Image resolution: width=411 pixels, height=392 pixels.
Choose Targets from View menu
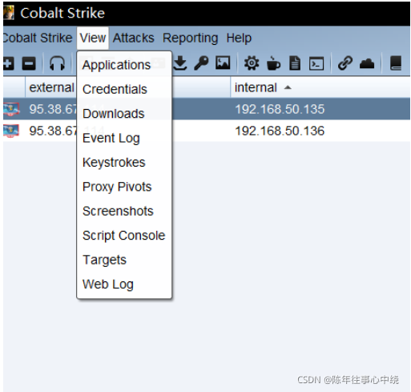point(124,260)
